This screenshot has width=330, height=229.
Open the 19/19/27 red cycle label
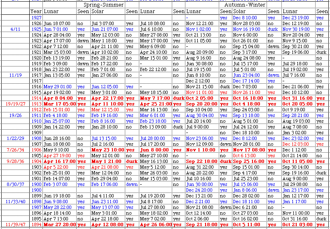pos(15,104)
